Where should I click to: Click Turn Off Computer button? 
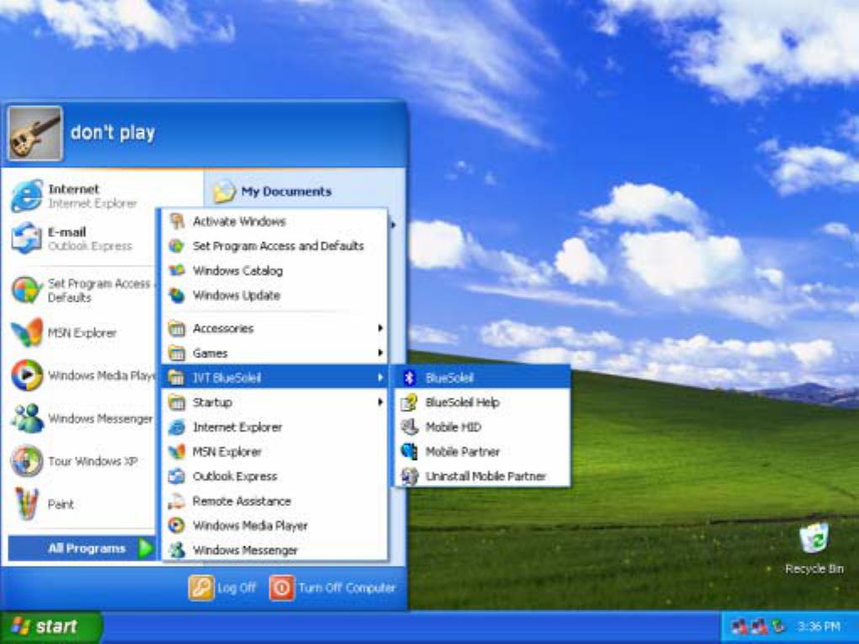(x=332, y=589)
